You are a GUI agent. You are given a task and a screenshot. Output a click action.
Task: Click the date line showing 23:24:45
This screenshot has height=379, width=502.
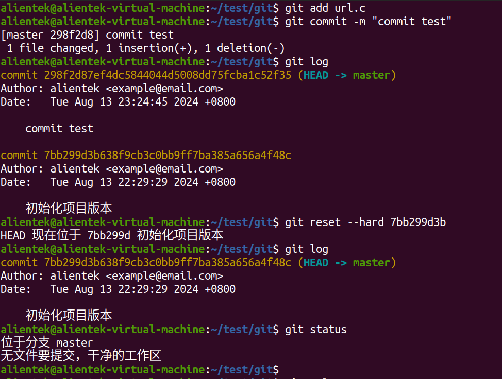click(x=118, y=102)
